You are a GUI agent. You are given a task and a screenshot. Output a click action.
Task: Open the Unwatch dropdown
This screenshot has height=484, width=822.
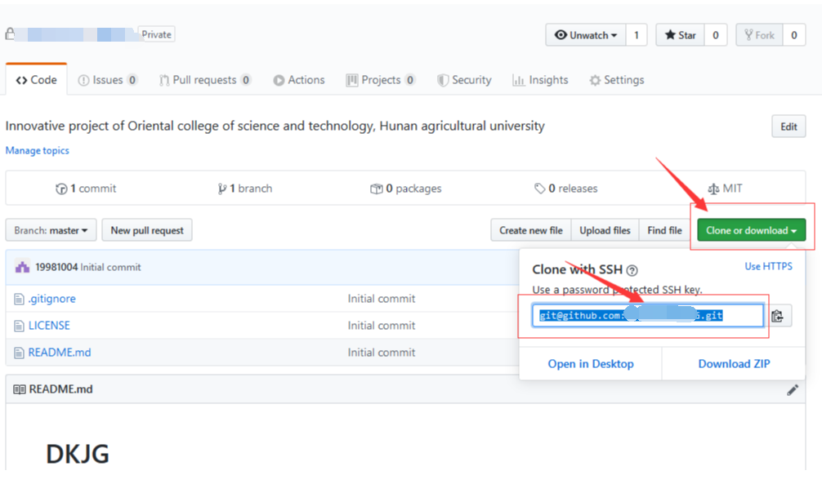586,35
